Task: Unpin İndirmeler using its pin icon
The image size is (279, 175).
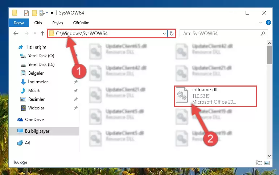Action: coord(75,82)
